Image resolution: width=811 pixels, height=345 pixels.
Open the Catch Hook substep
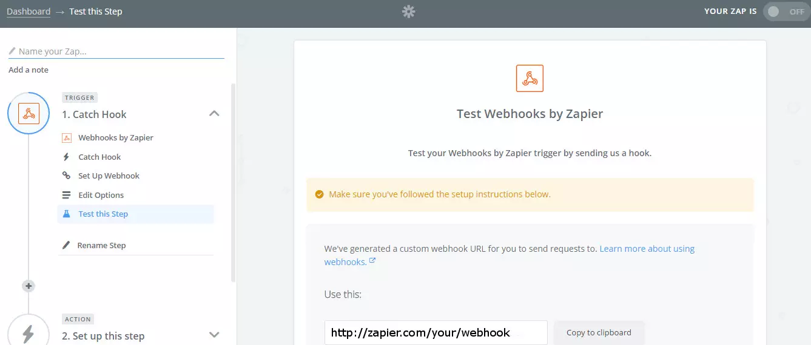(99, 157)
